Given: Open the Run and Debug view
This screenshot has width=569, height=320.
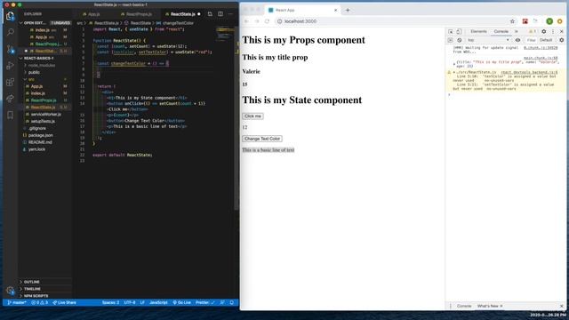Looking at the screenshot, I should point(10,66).
